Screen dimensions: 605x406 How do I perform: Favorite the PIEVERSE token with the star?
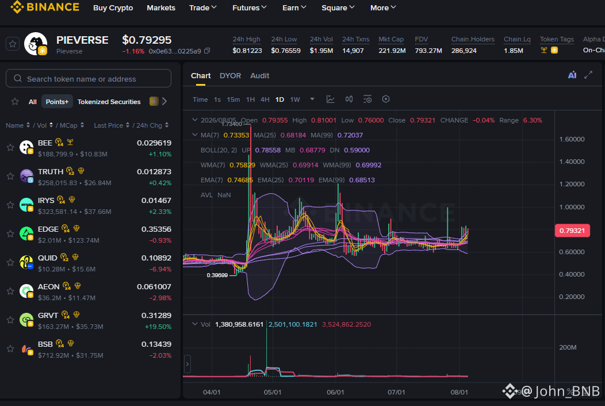coord(13,44)
